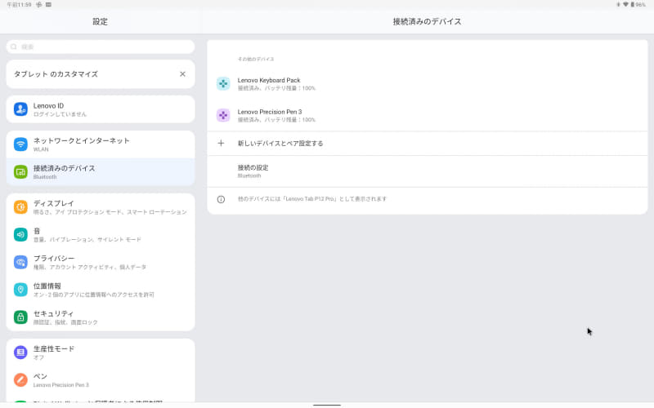The image size is (654, 408).
Task: Click the green connected devices icon
Action: (20, 171)
